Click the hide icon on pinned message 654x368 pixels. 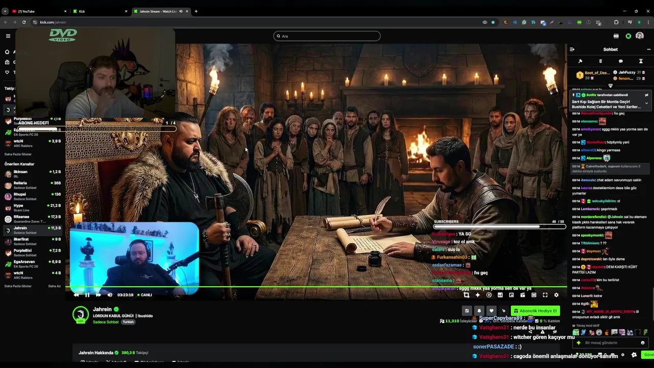point(646,95)
